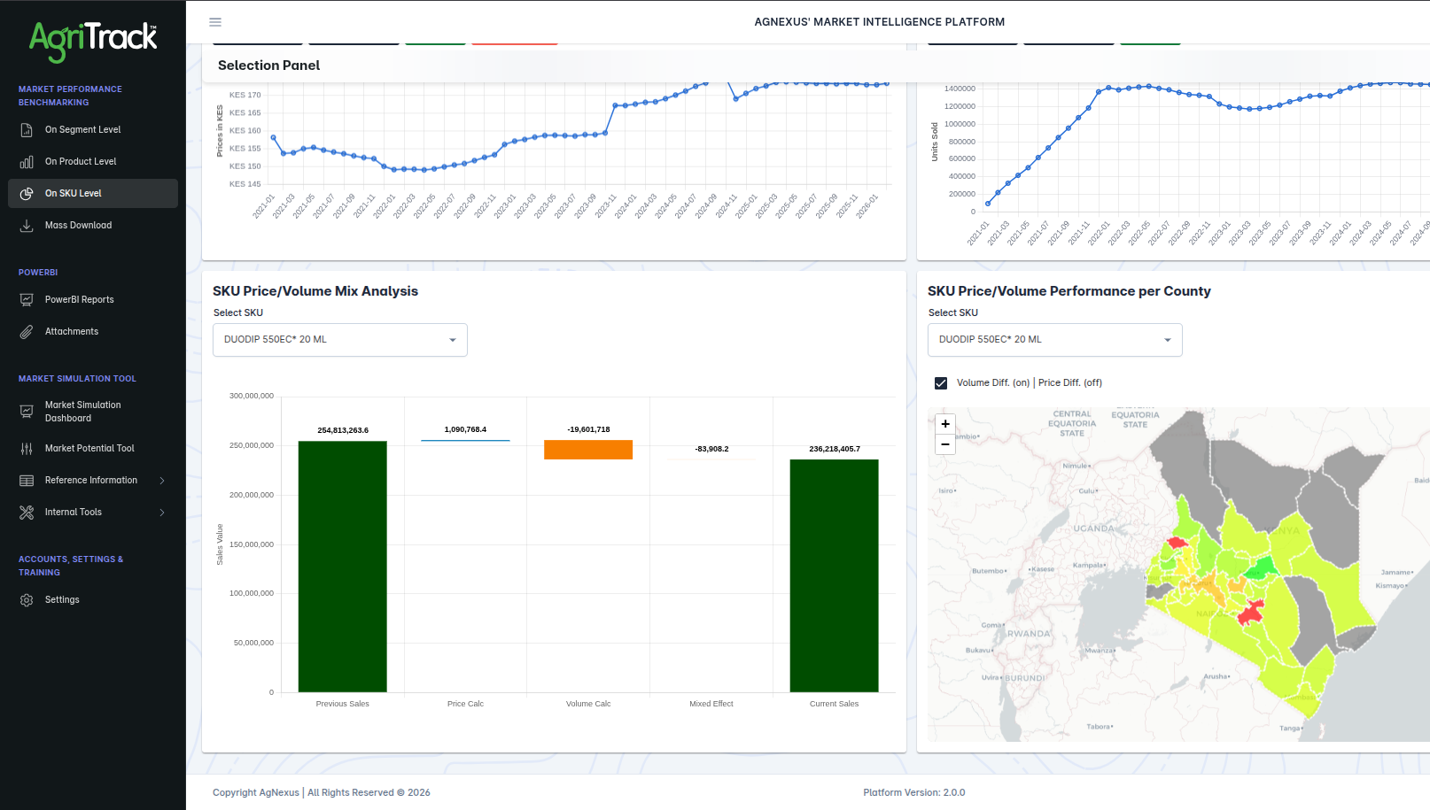Click the Reference Information table icon
The width and height of the screenshot is (1430, 810).
[27, 481]
